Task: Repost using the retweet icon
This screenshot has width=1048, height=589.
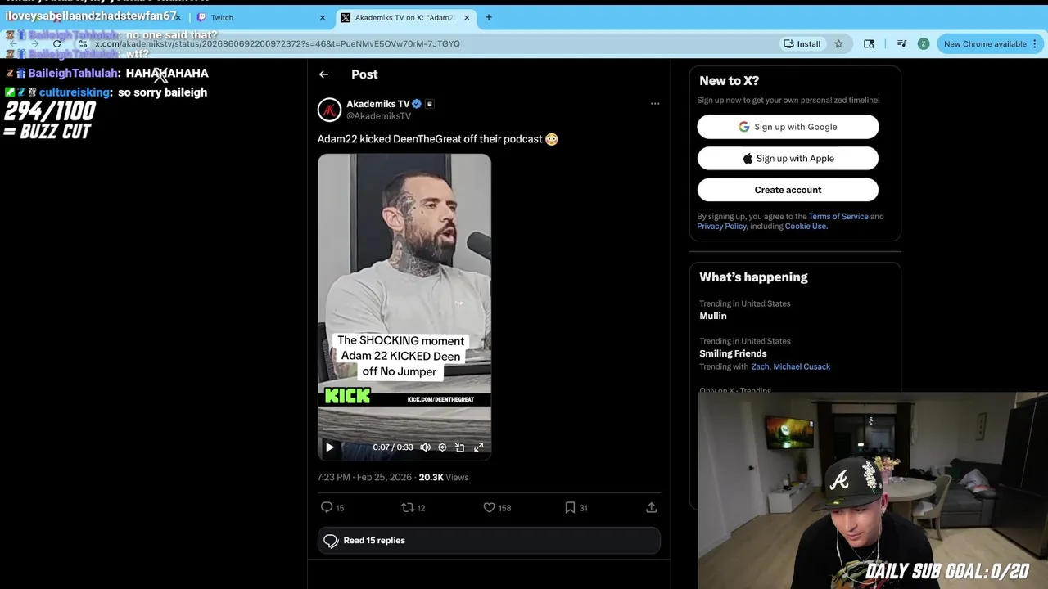Action: [x=408, y=507]
